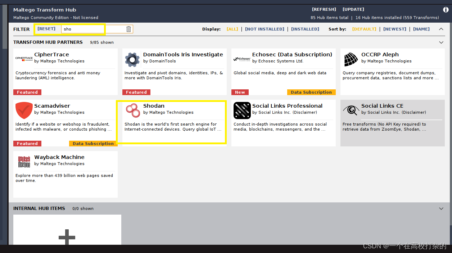Show NOT INSTALLED hub items
This screenshot has width=452, height=253.
click(265, 29)
